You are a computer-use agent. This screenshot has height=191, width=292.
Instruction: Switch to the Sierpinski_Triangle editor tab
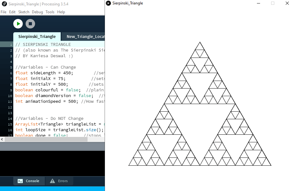[37, 37]
